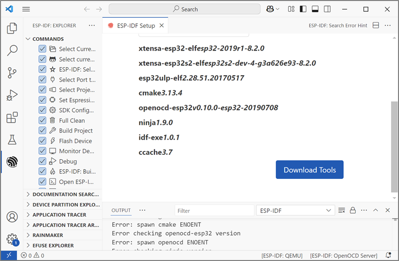The height and width of the screenshot is (261, 399).
Task: Click ESP-IDF: Search Error Hint
Action: [338, 26]
